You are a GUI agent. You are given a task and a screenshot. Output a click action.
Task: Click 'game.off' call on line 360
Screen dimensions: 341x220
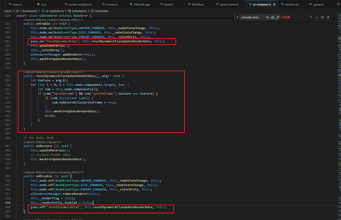coord(38,207)
